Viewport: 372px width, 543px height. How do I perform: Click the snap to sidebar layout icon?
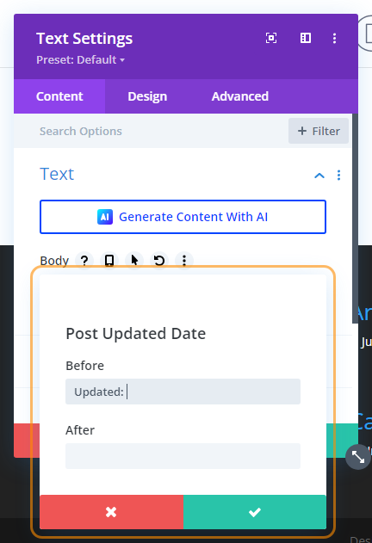(306, 38)
